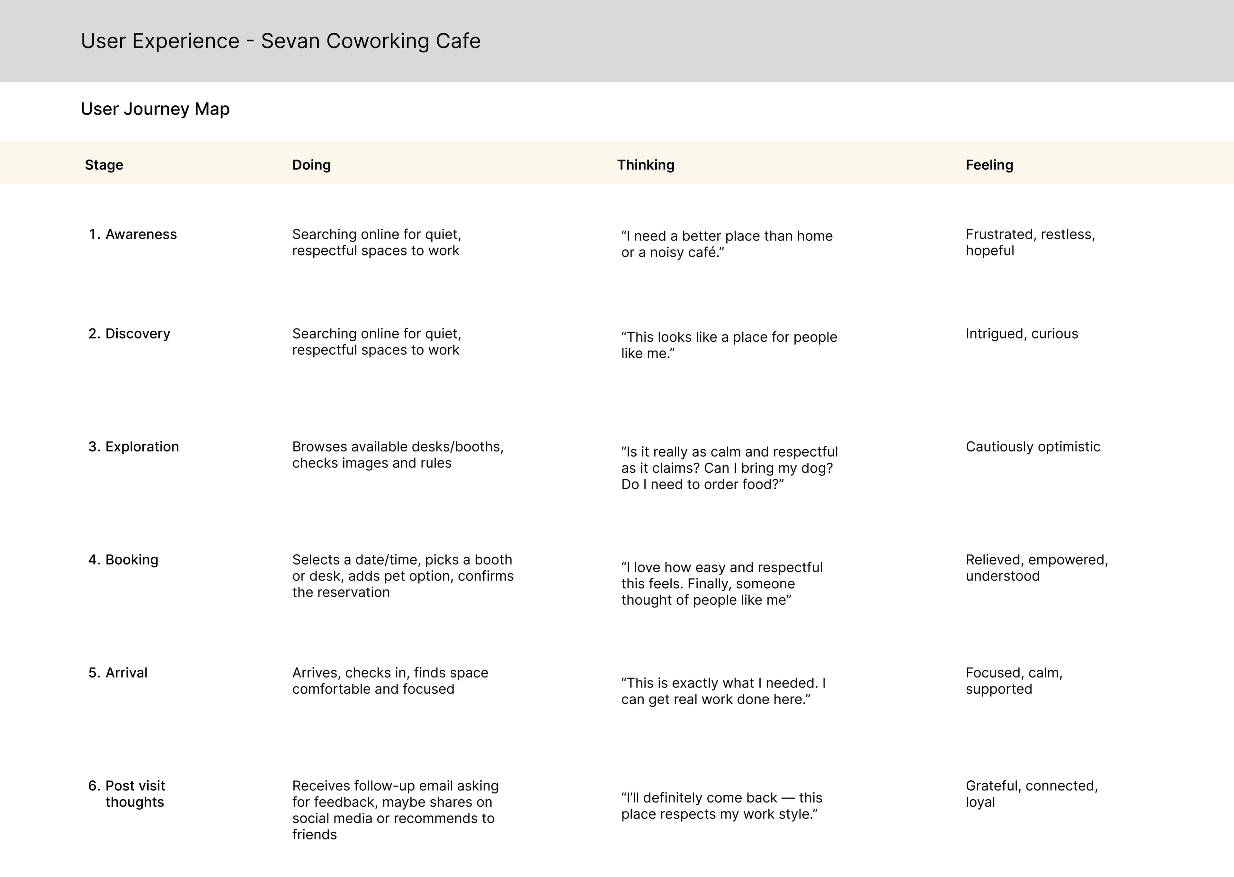Select the "1. Awareness" stage label
Image resolution: width=1234 pixels, height=877 pixels.
point(133,234)
